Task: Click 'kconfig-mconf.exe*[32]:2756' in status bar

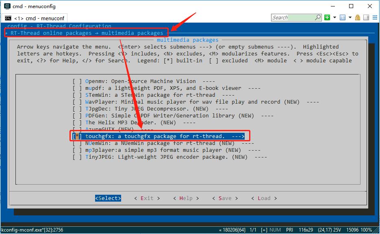Action: pos(32,230)
